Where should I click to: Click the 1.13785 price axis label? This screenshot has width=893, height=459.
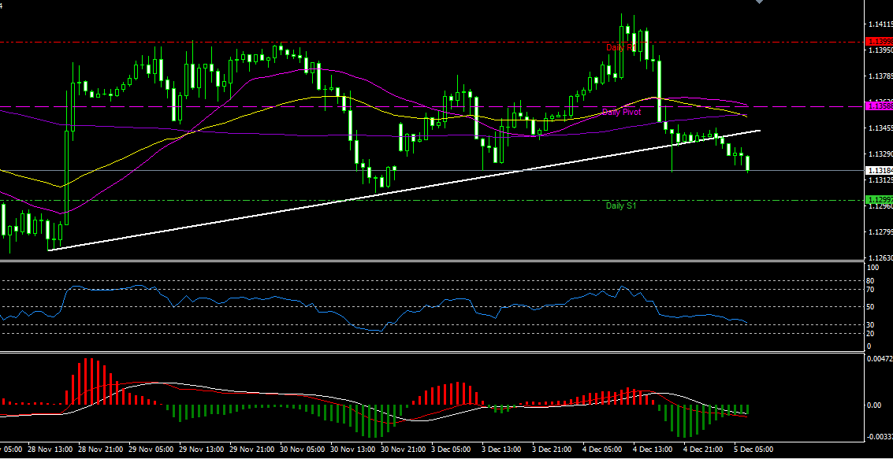[880, 76]
